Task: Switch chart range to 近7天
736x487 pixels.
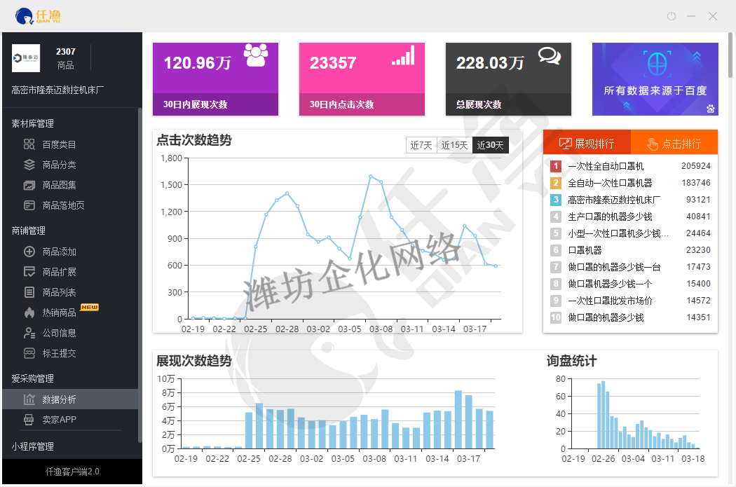Action: click(x=421, y=145)
